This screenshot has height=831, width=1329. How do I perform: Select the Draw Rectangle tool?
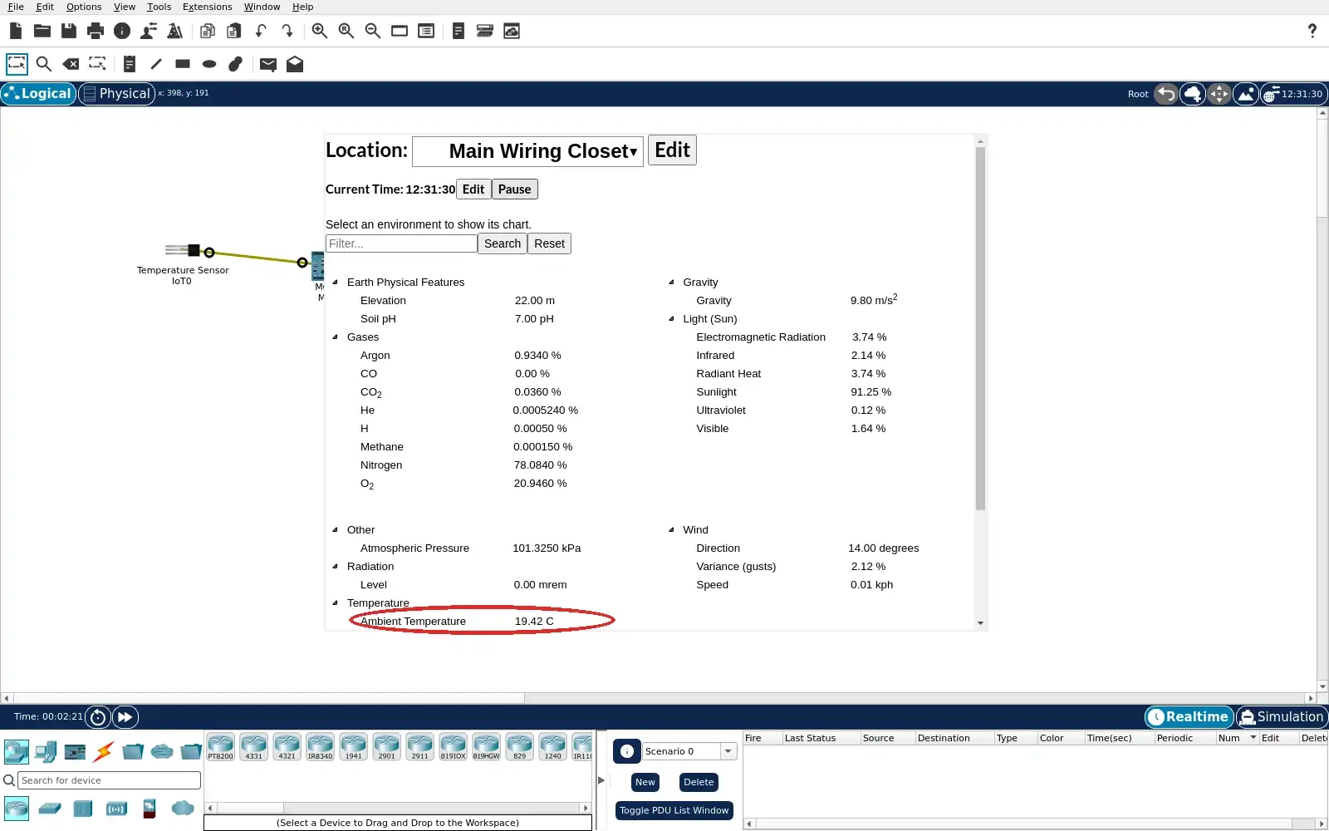coord(183,64)
